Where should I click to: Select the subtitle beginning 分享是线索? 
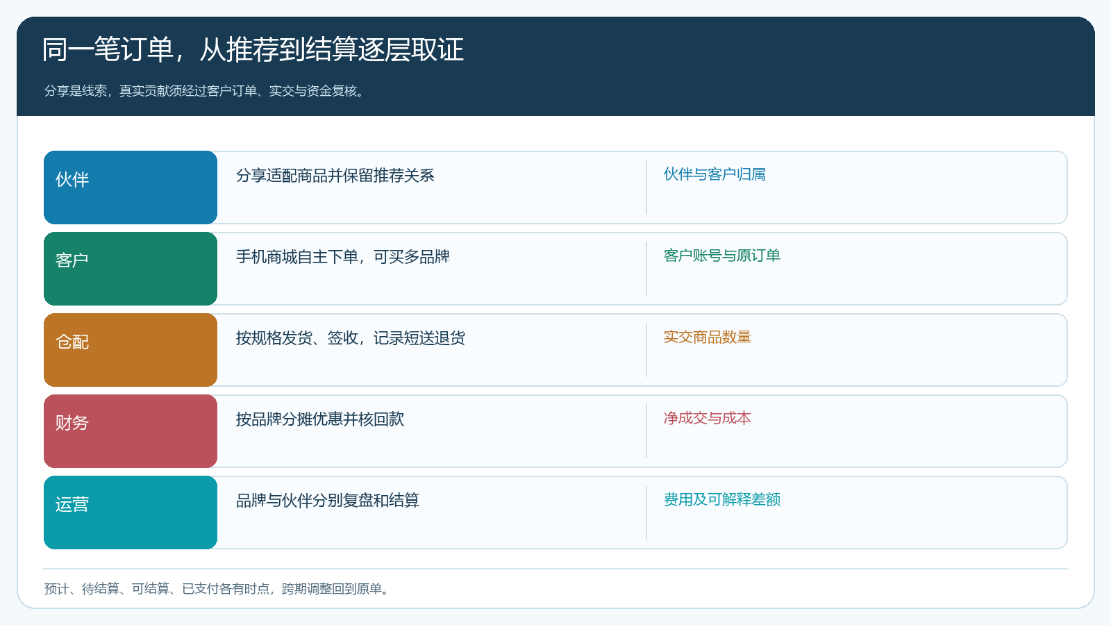[206, 91]
